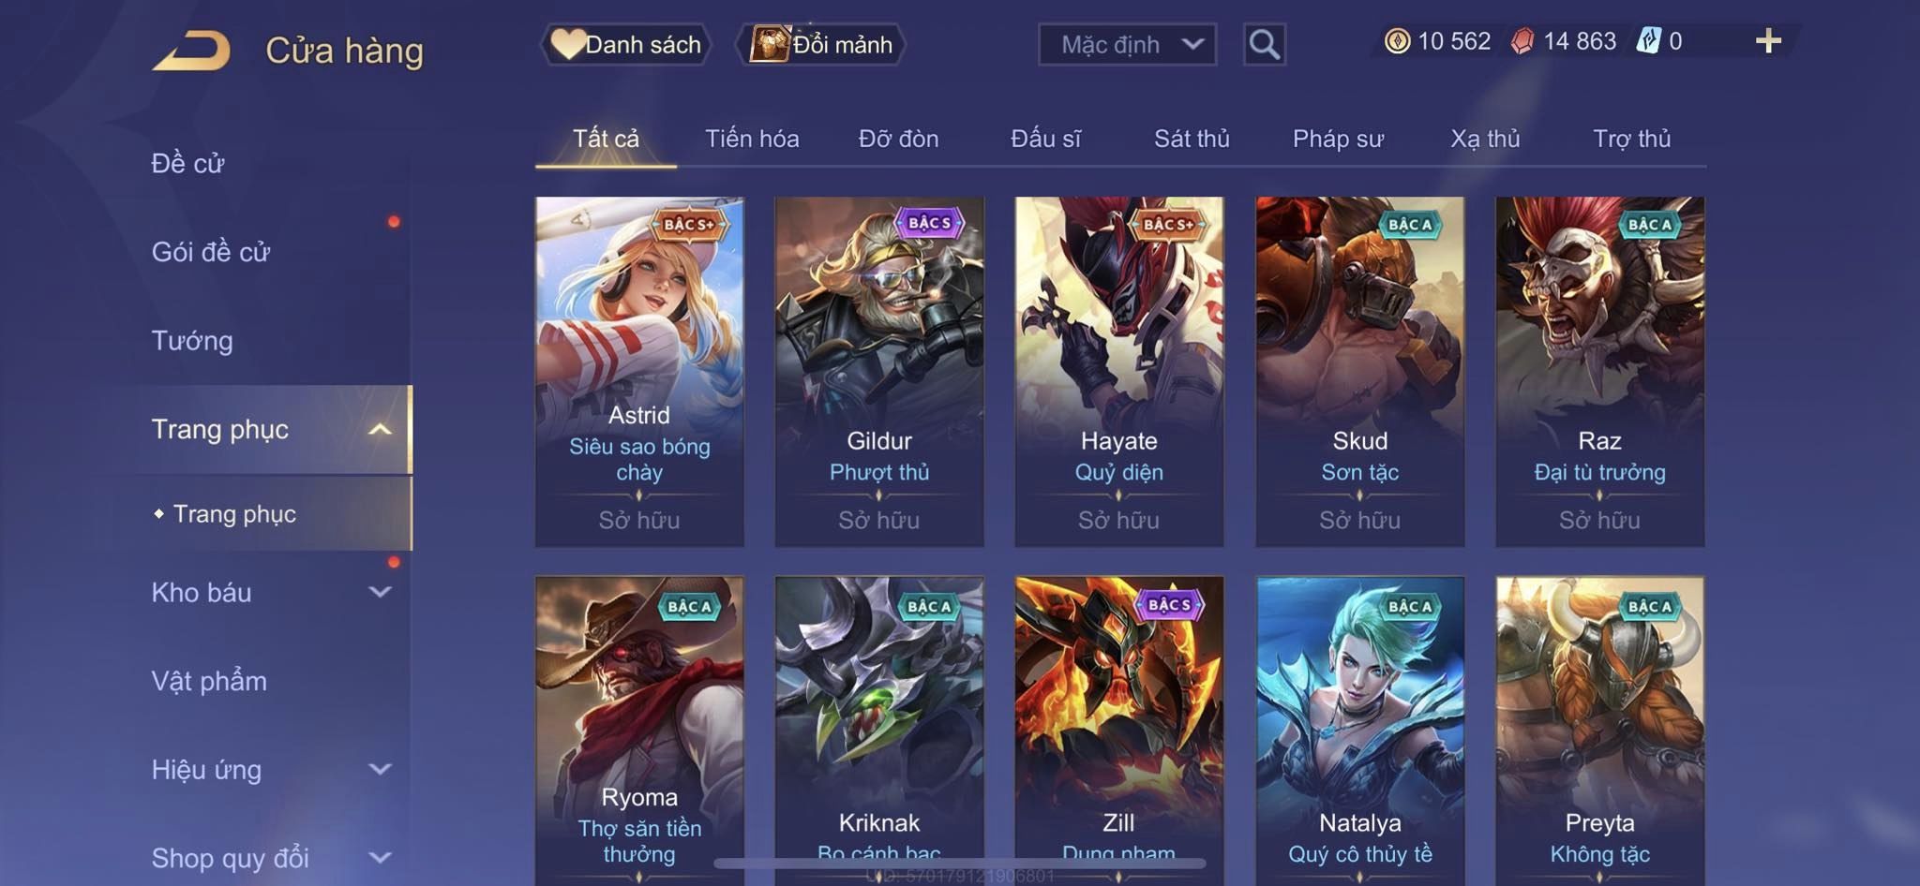
Task: Open Đổi mảnh fragment exchange button
Action: 821,44
